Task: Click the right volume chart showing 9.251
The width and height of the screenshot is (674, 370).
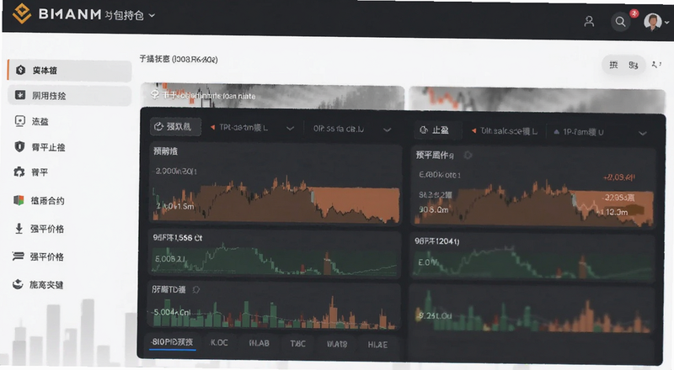Action: [x=532, y=311]
